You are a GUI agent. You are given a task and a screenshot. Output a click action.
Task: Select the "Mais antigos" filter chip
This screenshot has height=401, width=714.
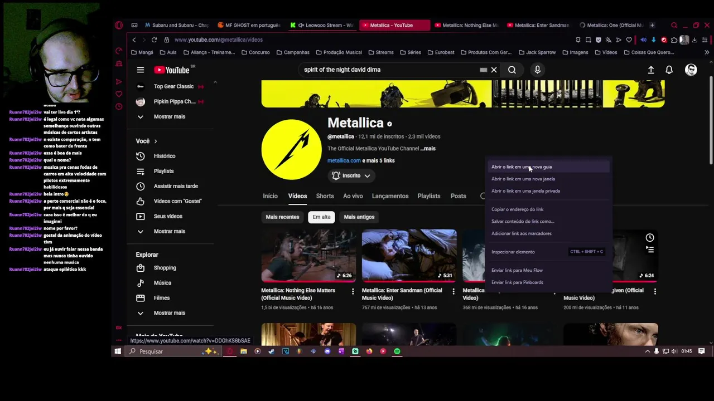(359, 217)
